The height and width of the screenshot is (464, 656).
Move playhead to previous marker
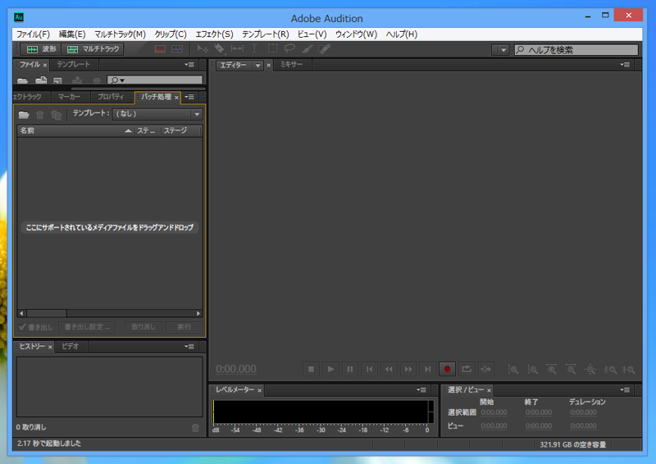(x=370, y=369)
